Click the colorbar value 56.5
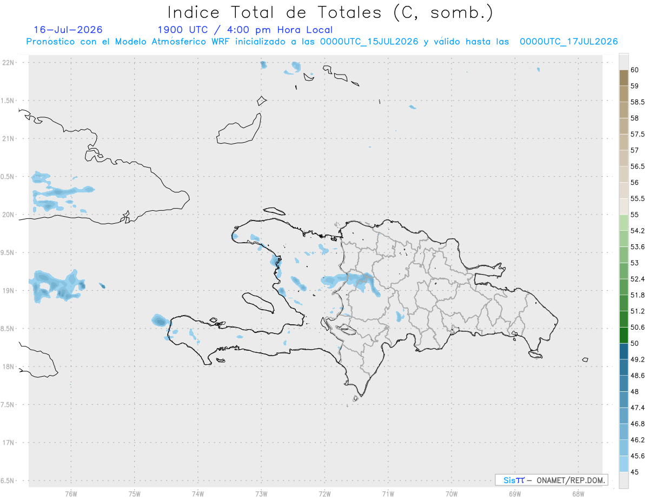649x501 pixels. (638, 166)
